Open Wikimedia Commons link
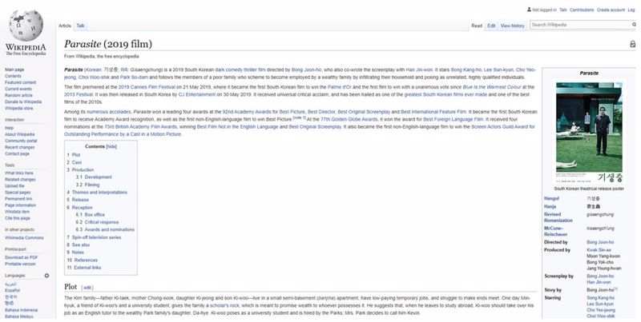 (x=24, y=238)
